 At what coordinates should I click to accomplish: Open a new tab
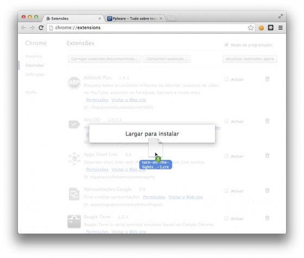coord(172,18)
